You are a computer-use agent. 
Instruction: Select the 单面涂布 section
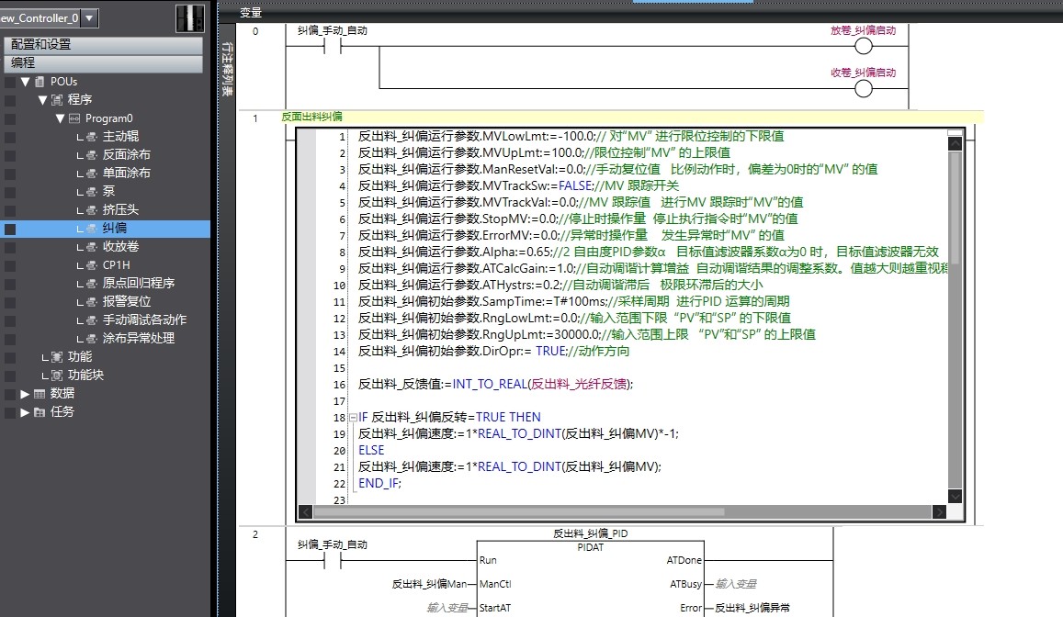(x=127, y=173)
